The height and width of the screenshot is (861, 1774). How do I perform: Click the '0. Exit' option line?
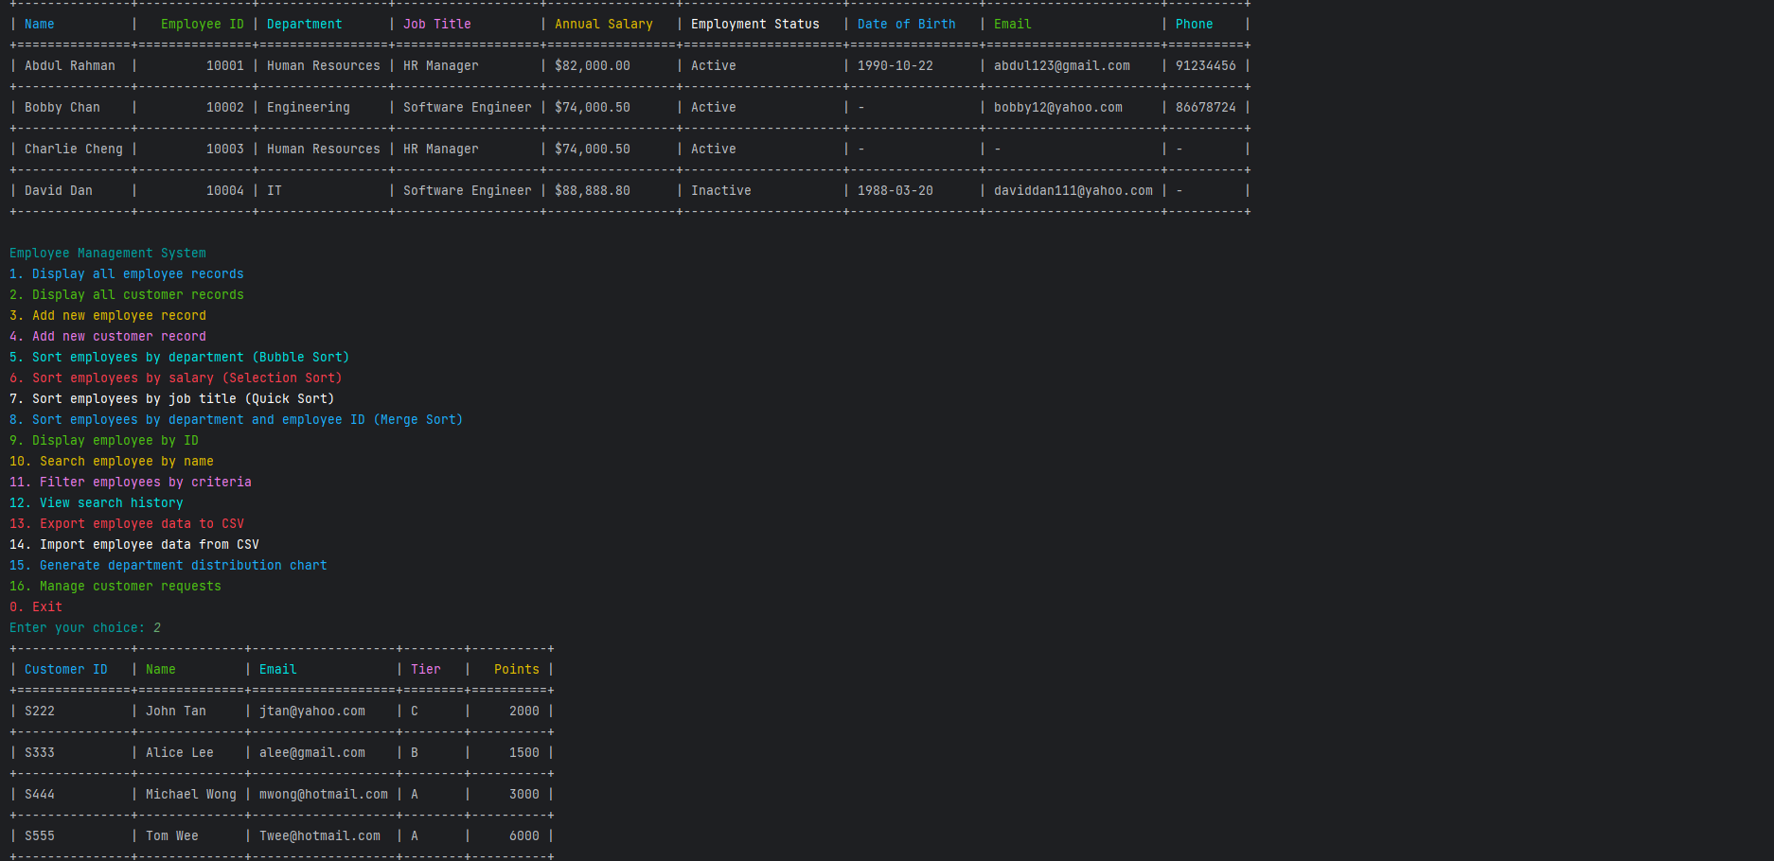(36, 606)
